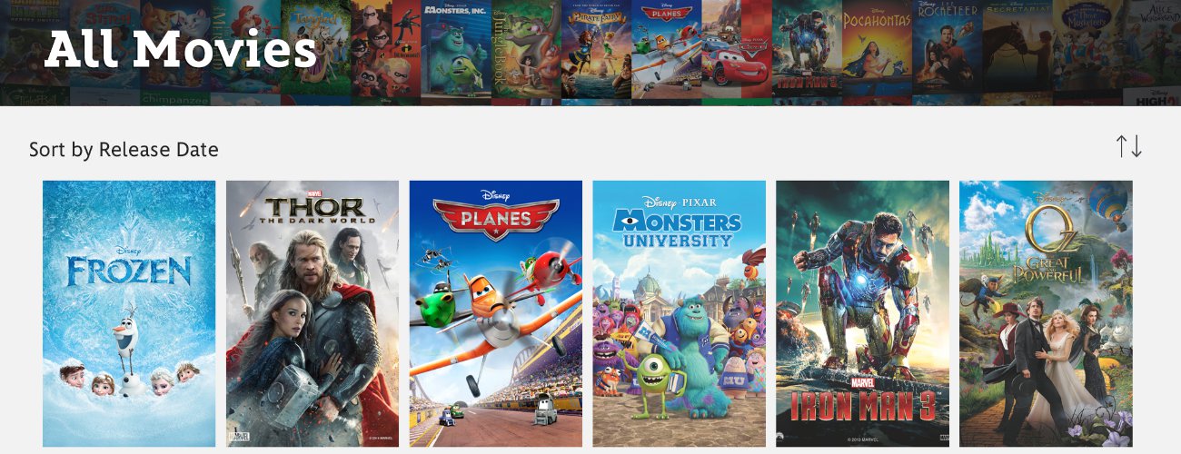
Task: Click the Rocketeer poster in header banner
Action: tap(947, 47)
